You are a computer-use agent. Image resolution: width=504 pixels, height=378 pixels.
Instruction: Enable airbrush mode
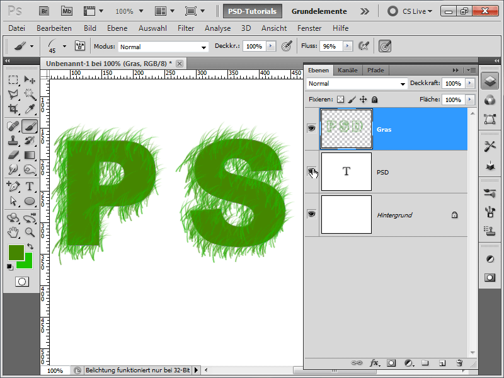click(x=364, y=46)
